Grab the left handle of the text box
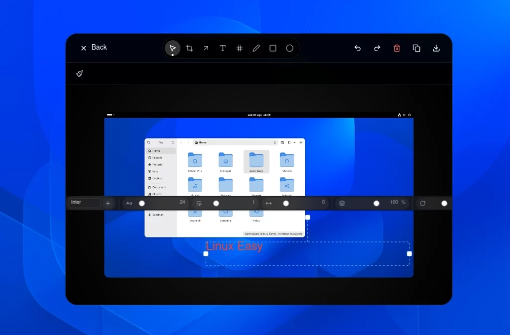510x335 pixels. point(206,254)
